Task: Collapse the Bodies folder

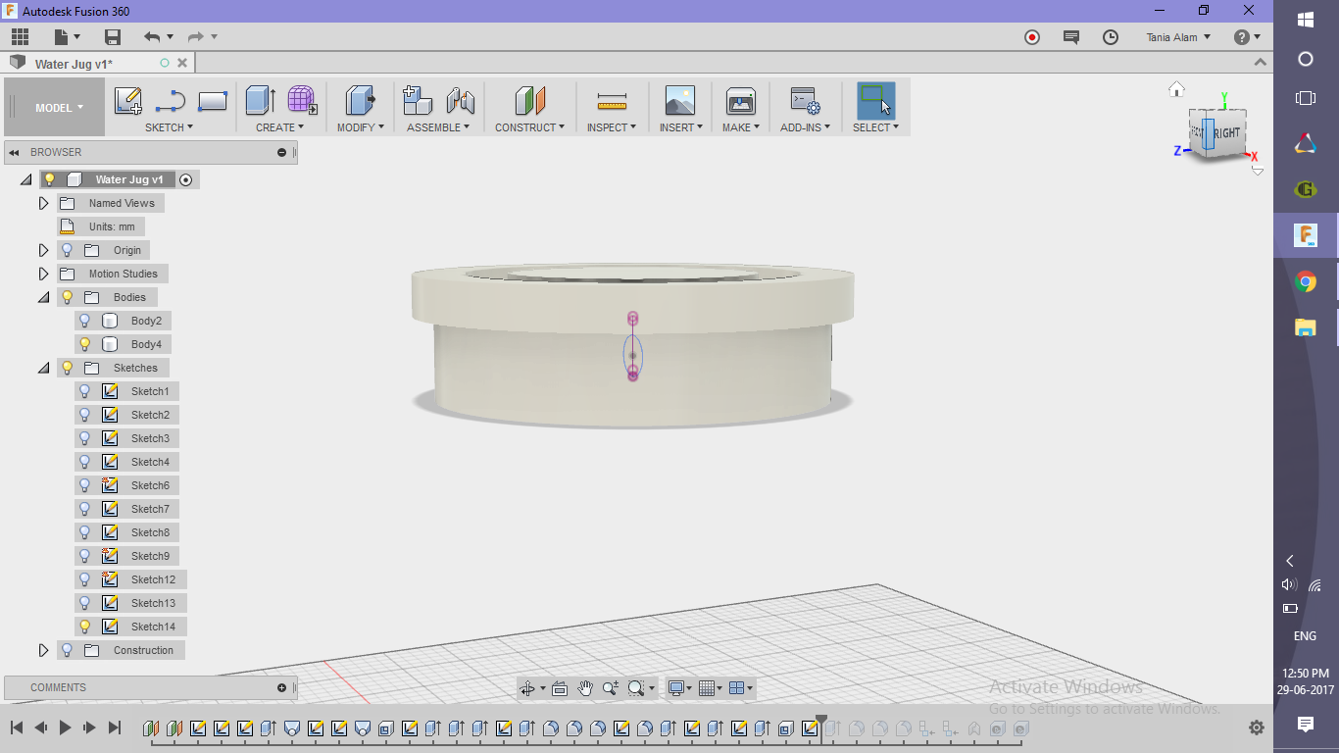Action: pos(43,297)
